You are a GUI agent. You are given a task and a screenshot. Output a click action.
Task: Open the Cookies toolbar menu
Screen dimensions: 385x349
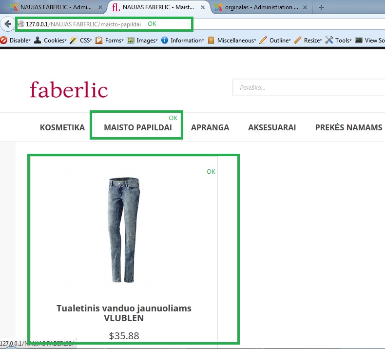[x=55, y=41]
